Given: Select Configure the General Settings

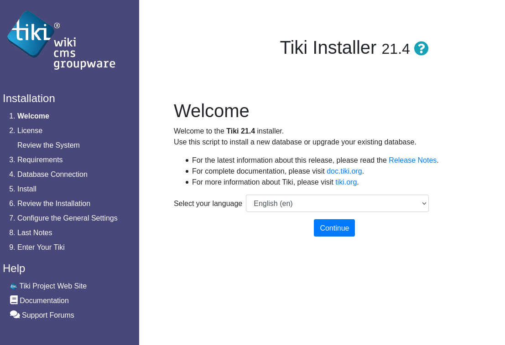Looking at the screenshot, I should coord(68,218).
